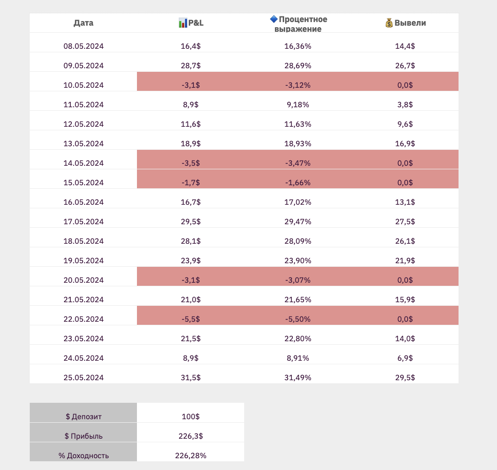Click the date cell 17.05.2024
Viewport: 497px width, 470px height.
pos(84,222)
